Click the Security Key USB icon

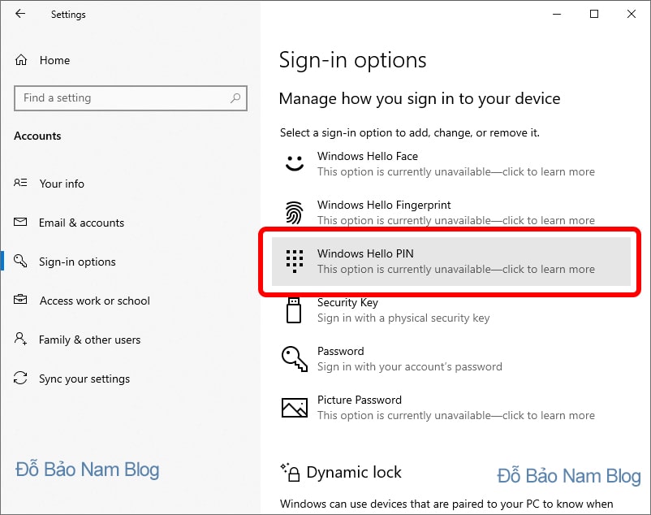294,310
